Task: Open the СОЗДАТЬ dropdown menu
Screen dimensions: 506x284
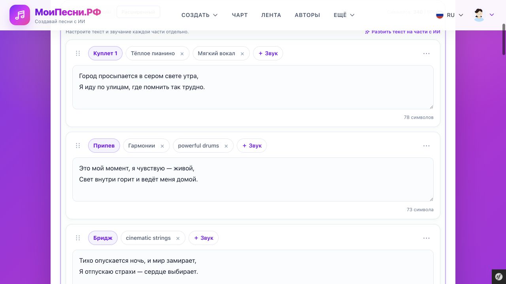Action: coord(200,15)
